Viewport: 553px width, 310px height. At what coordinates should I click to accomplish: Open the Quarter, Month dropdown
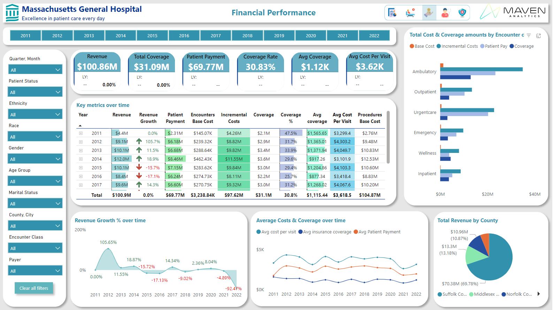35,70
